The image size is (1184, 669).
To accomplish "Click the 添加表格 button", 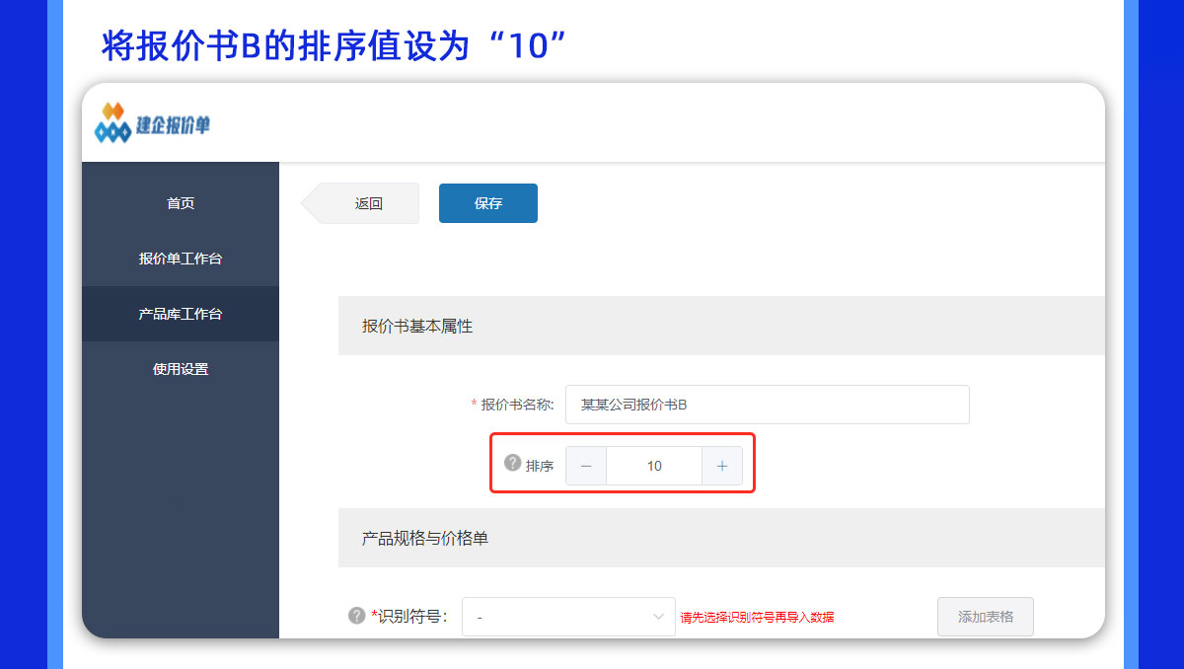I will click(986, 617).
